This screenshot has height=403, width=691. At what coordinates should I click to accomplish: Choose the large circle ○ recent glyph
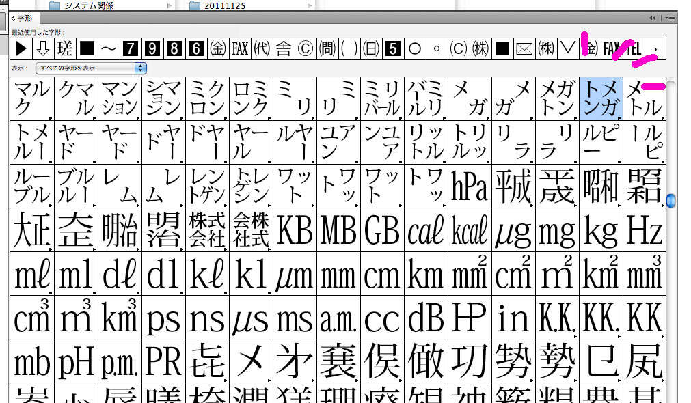[x=415, y=48]
